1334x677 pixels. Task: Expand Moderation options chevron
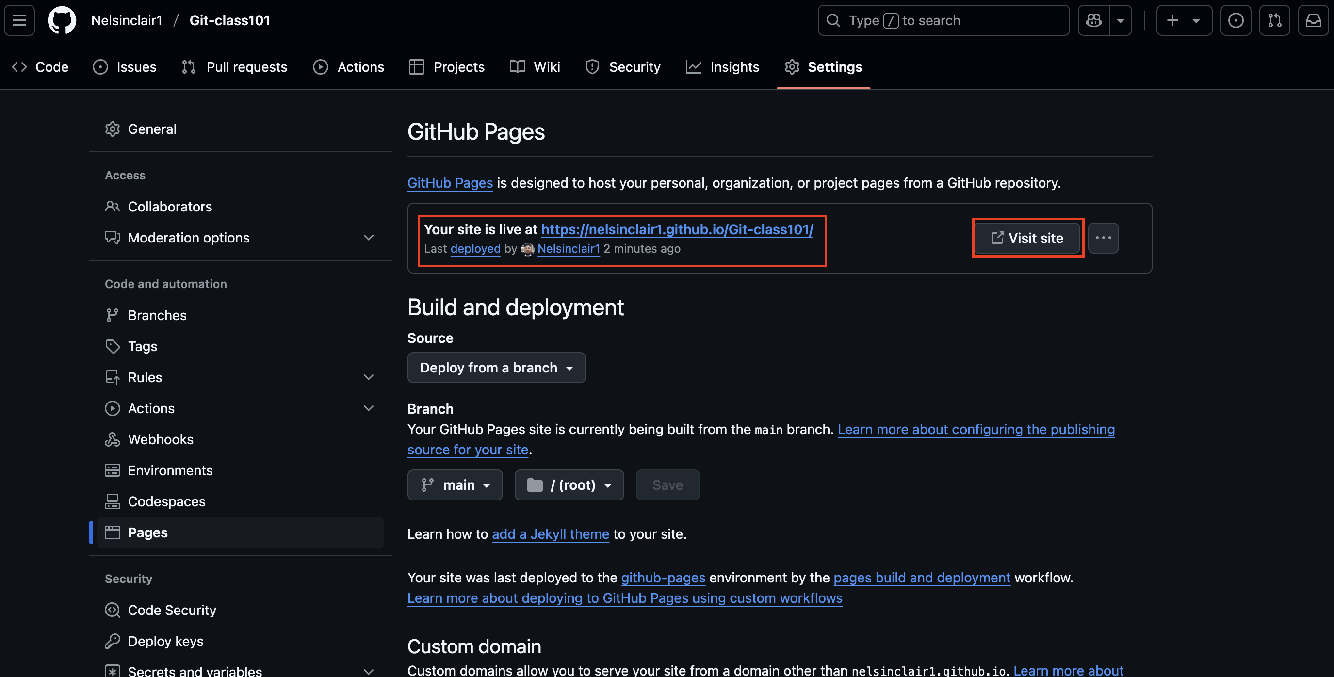pyautogui.click(x=368, y=238)
